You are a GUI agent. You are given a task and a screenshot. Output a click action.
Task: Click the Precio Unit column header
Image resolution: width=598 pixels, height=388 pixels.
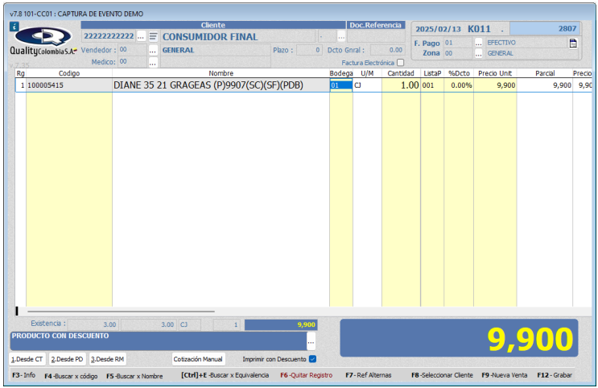(x=495, y=73)
